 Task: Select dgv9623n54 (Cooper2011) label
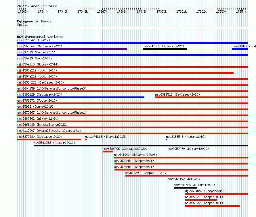134,167
